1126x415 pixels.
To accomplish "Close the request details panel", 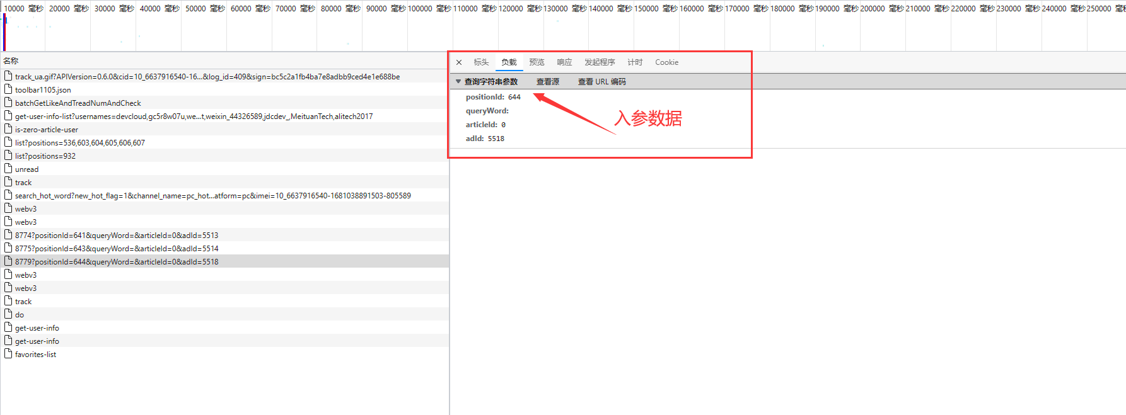I will [x=459, y=62].
